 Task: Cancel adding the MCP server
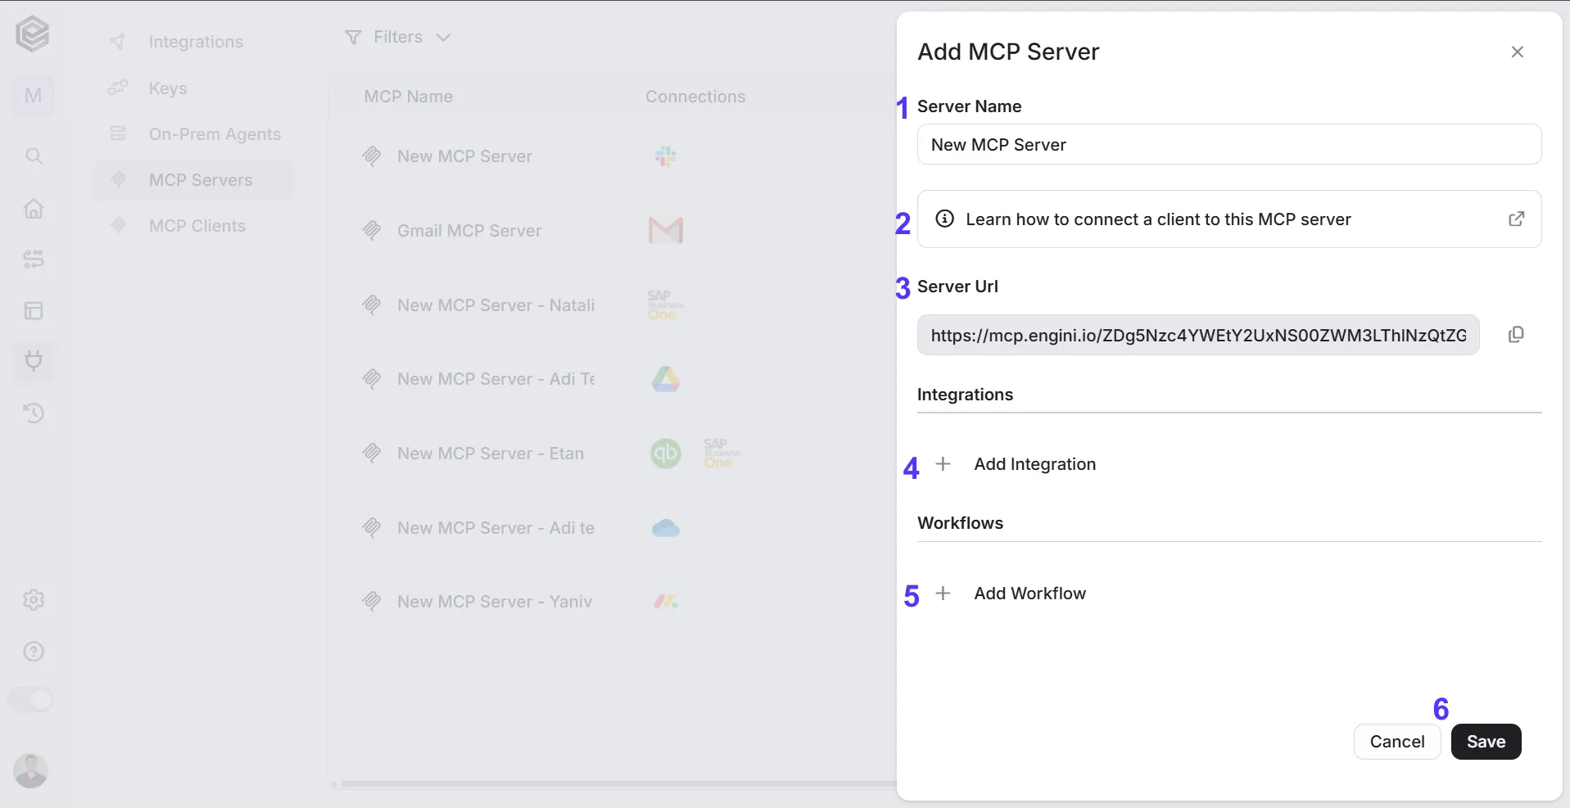[1397, 742]
